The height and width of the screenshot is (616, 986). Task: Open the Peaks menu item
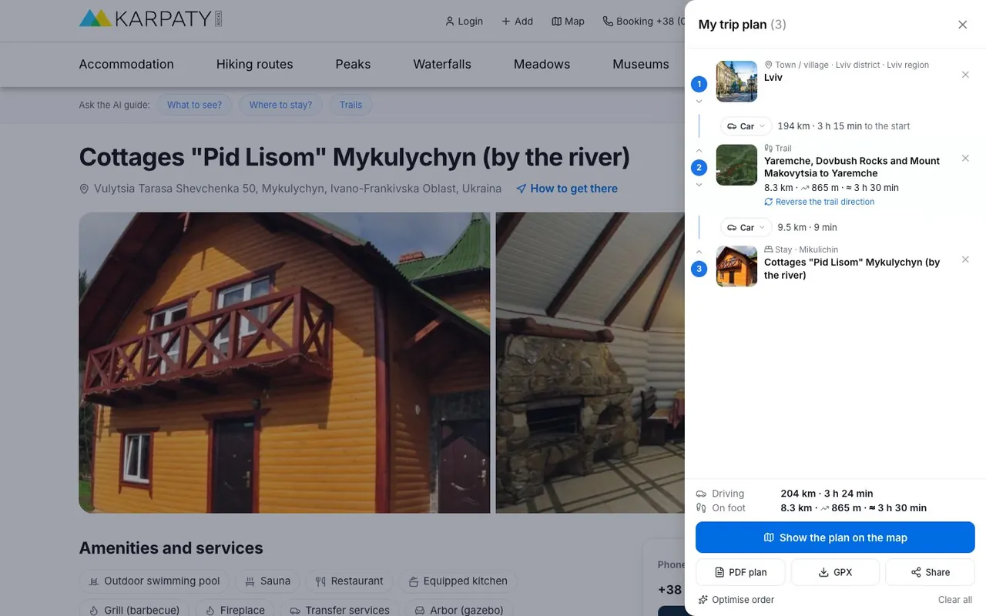pos(353,64)
